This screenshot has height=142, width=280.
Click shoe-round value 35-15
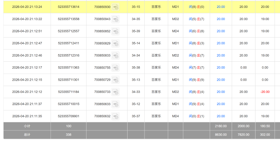coord(136,7)
